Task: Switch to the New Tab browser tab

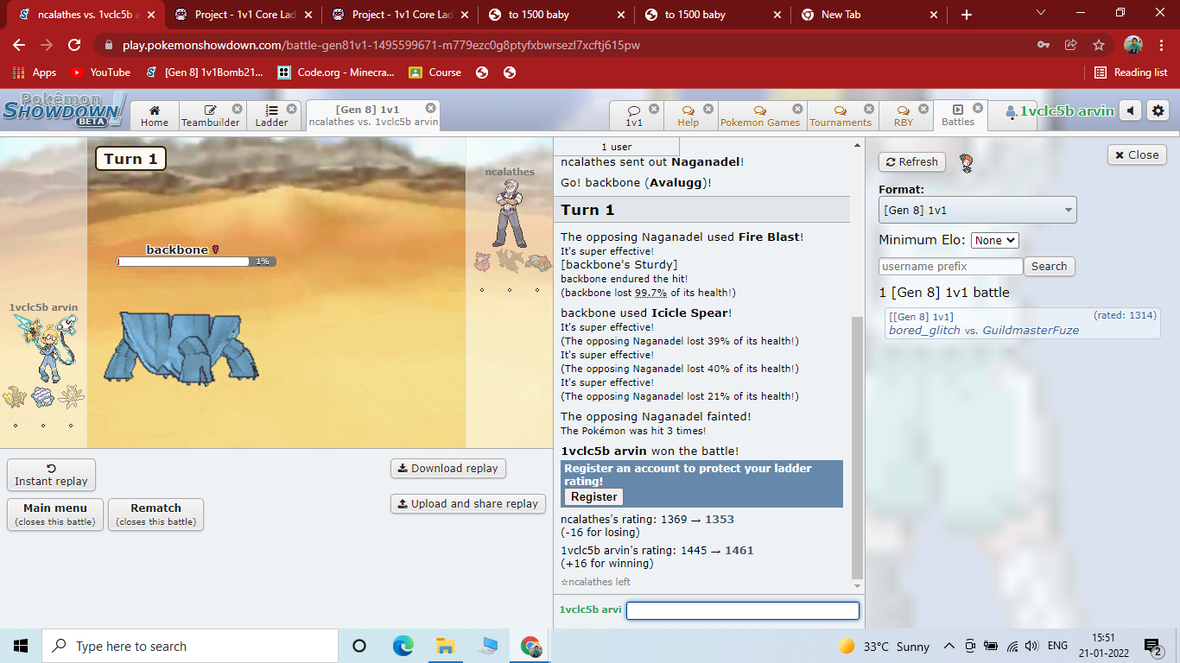Action: pos(871,15)
